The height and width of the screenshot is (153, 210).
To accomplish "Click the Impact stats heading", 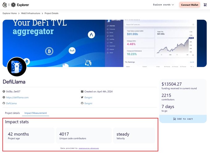I will (17, 122).
